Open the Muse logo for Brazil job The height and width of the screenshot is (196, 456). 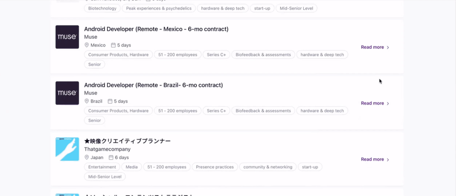pos(67,93)
